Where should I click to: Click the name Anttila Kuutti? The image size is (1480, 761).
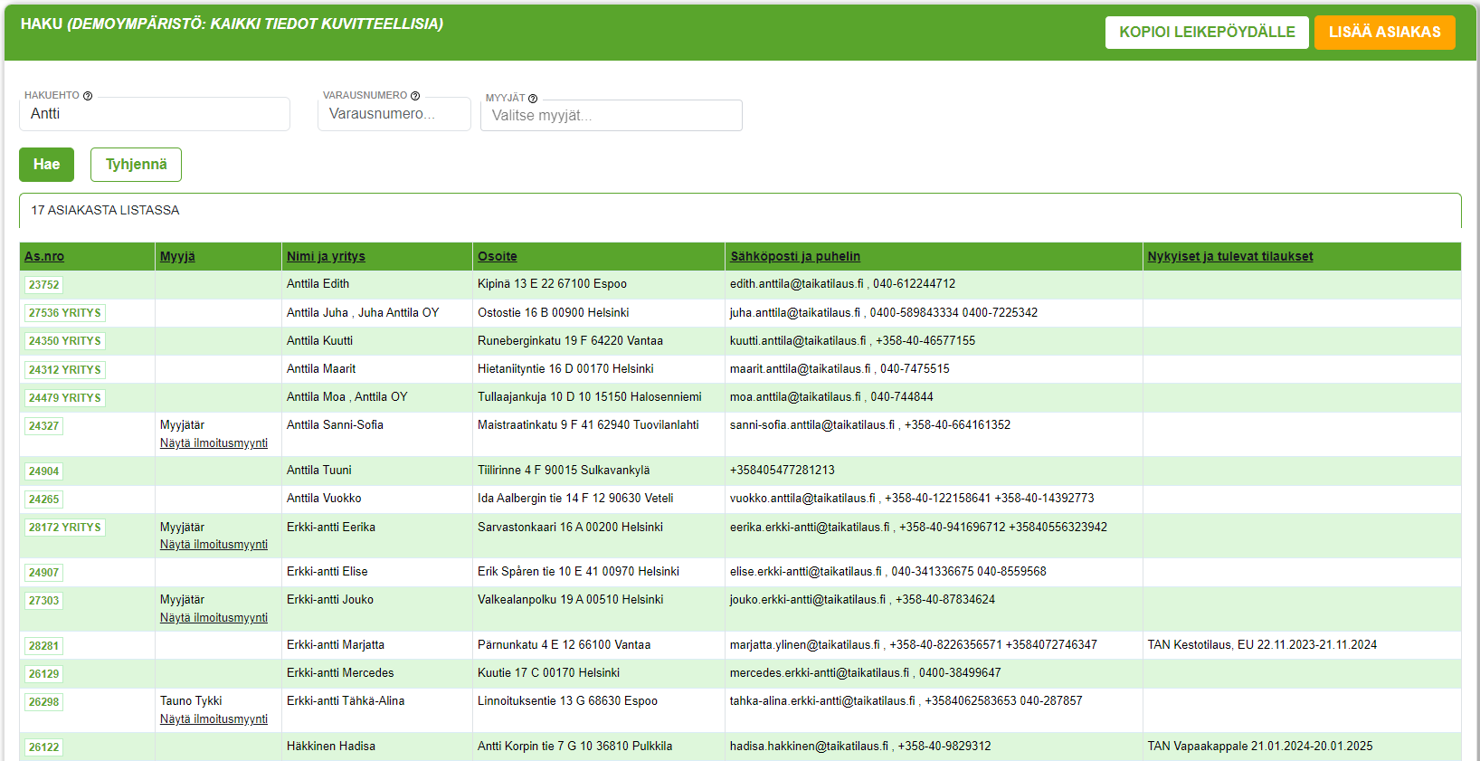319,341
